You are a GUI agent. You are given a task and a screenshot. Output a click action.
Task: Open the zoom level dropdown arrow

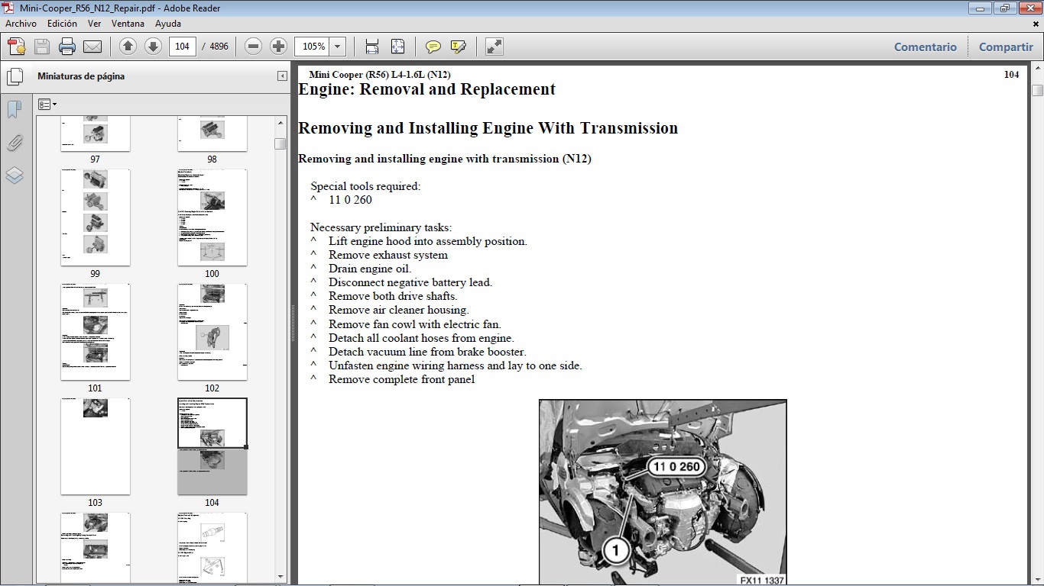339,47
